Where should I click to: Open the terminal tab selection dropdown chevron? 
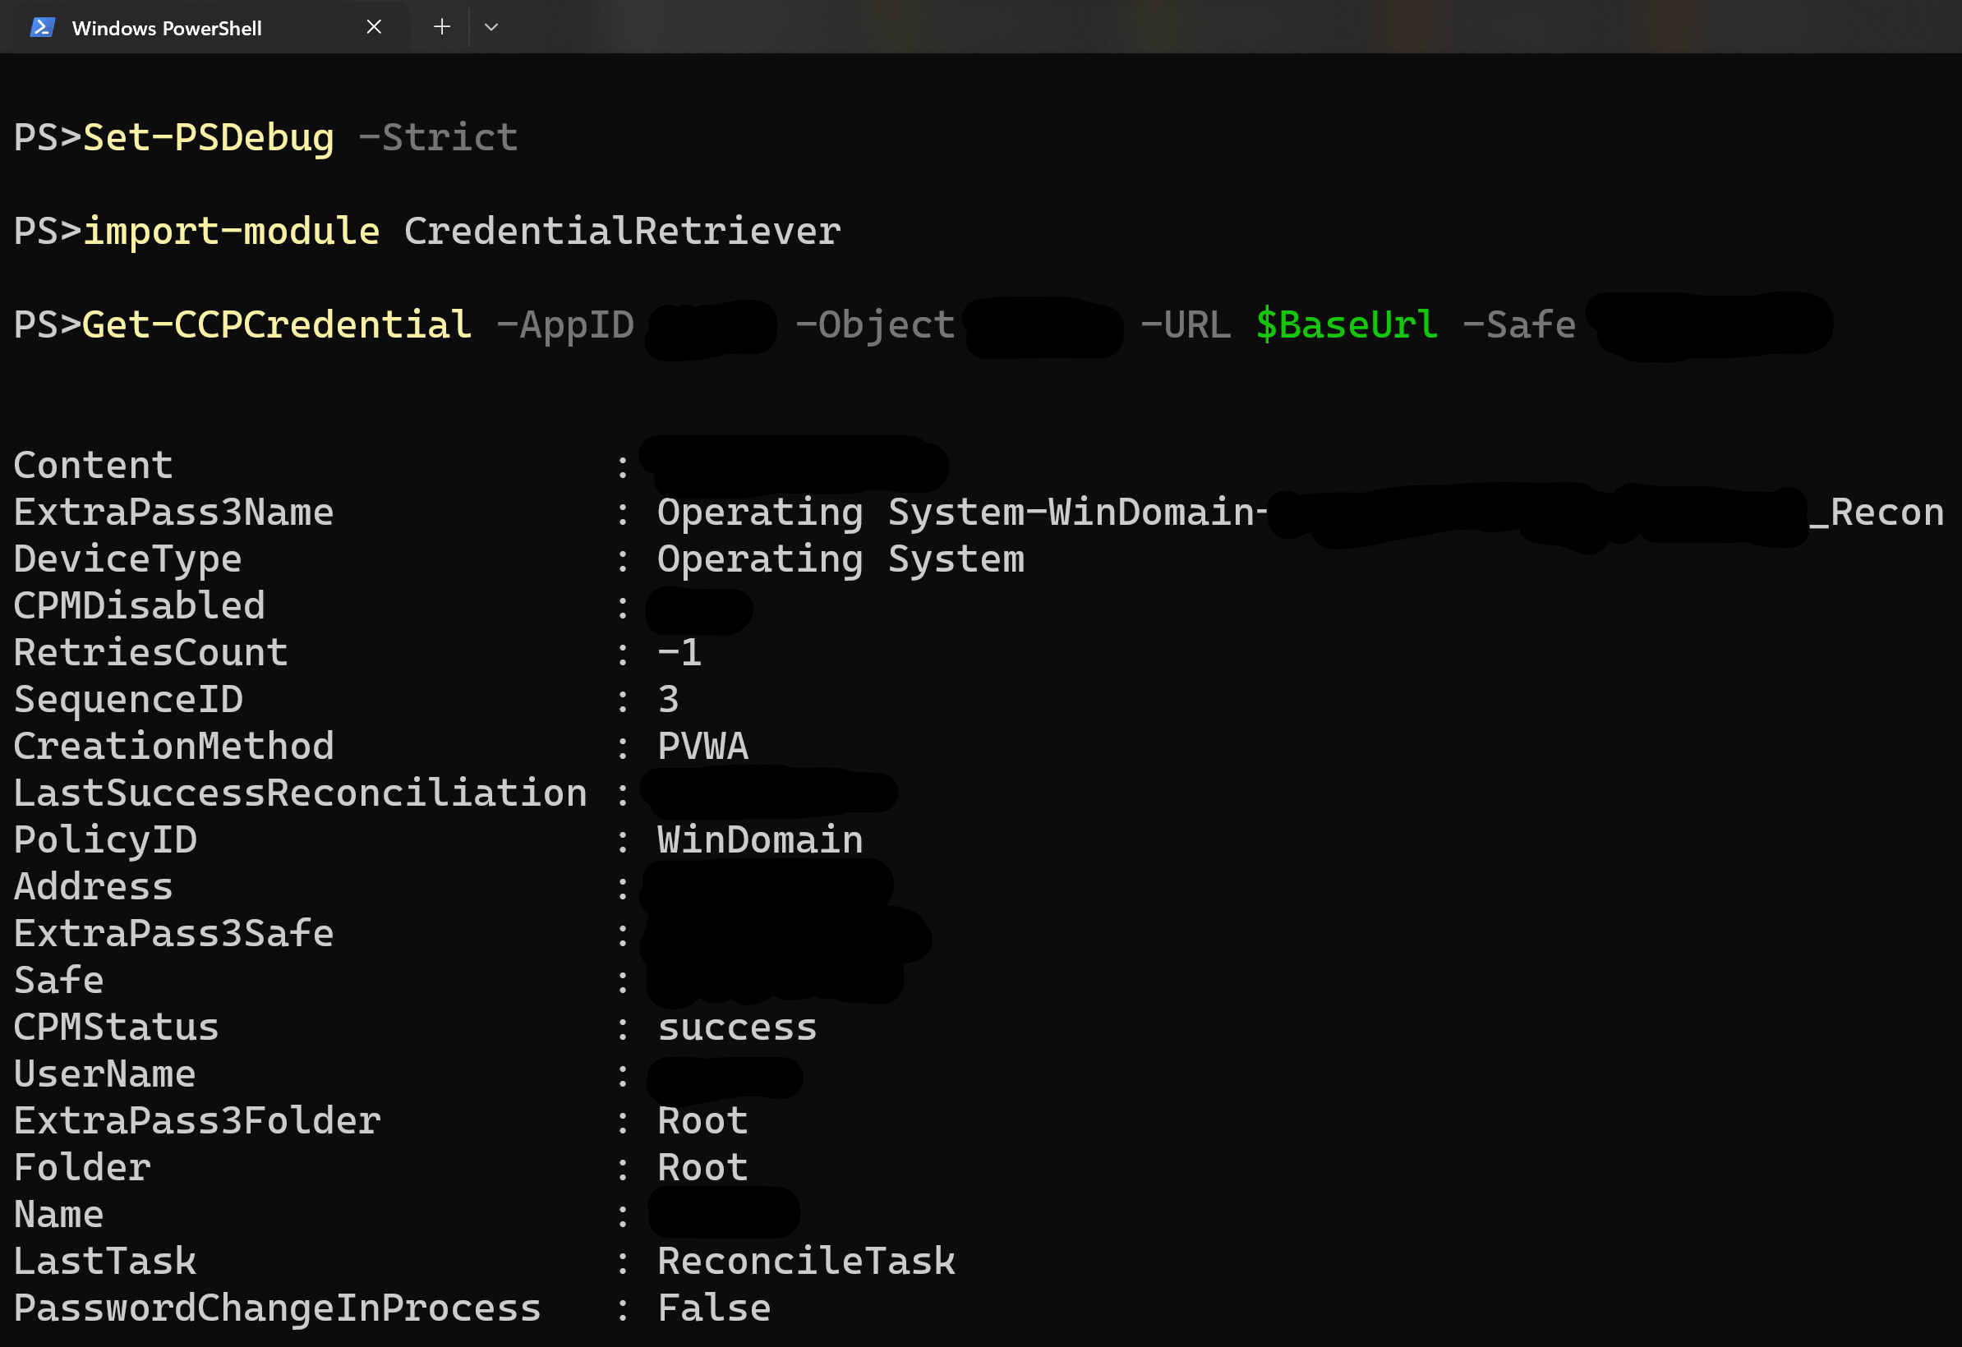[x=492, y=26]
